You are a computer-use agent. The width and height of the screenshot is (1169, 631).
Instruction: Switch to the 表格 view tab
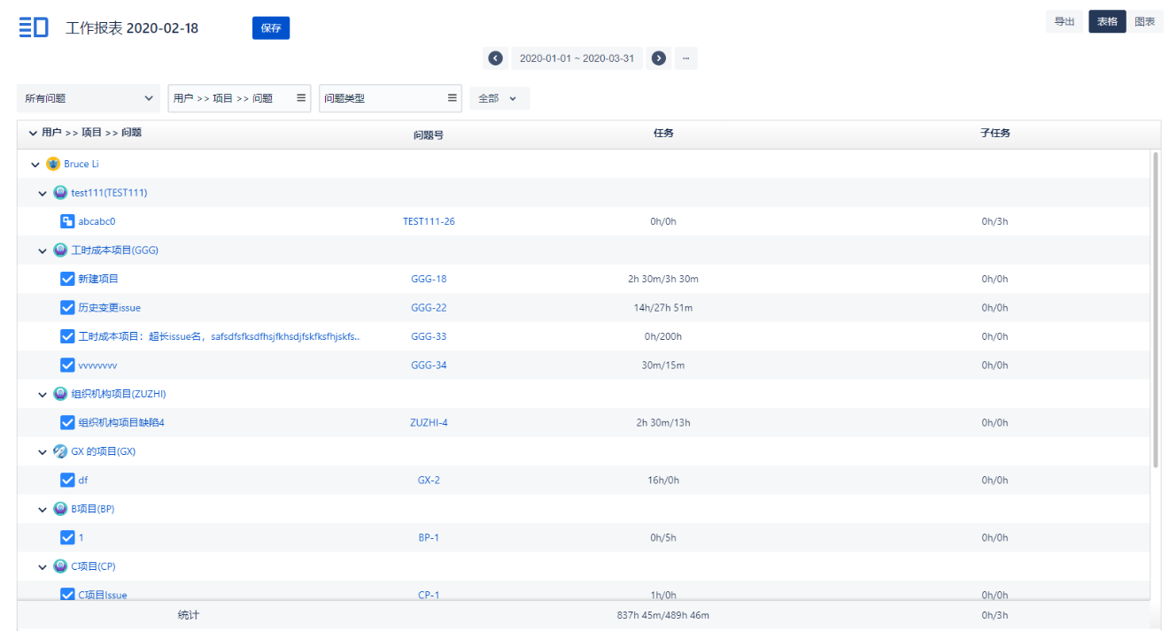point(1107,22)
